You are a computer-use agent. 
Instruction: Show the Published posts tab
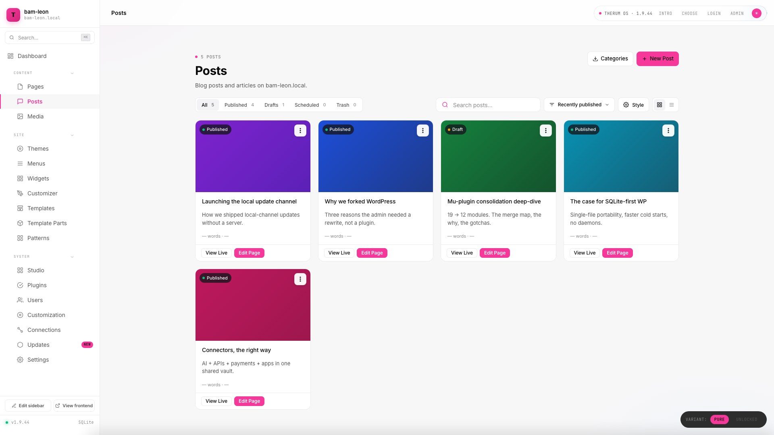239,105
